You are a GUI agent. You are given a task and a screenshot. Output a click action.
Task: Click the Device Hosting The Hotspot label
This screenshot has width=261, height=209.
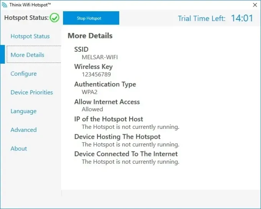click(117, 137)
